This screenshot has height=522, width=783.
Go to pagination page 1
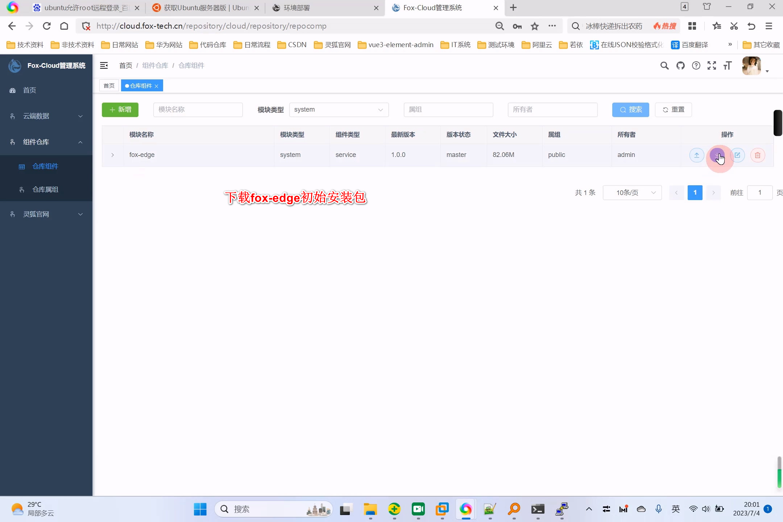pos(695,193)
